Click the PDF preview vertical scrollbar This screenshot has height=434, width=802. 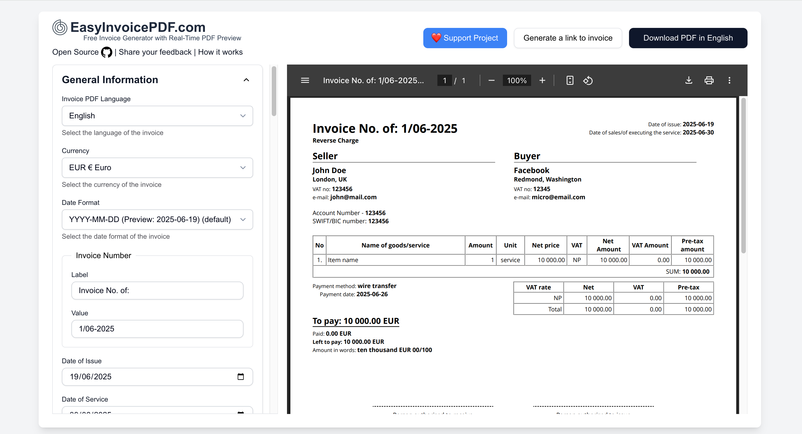(743, 176)
